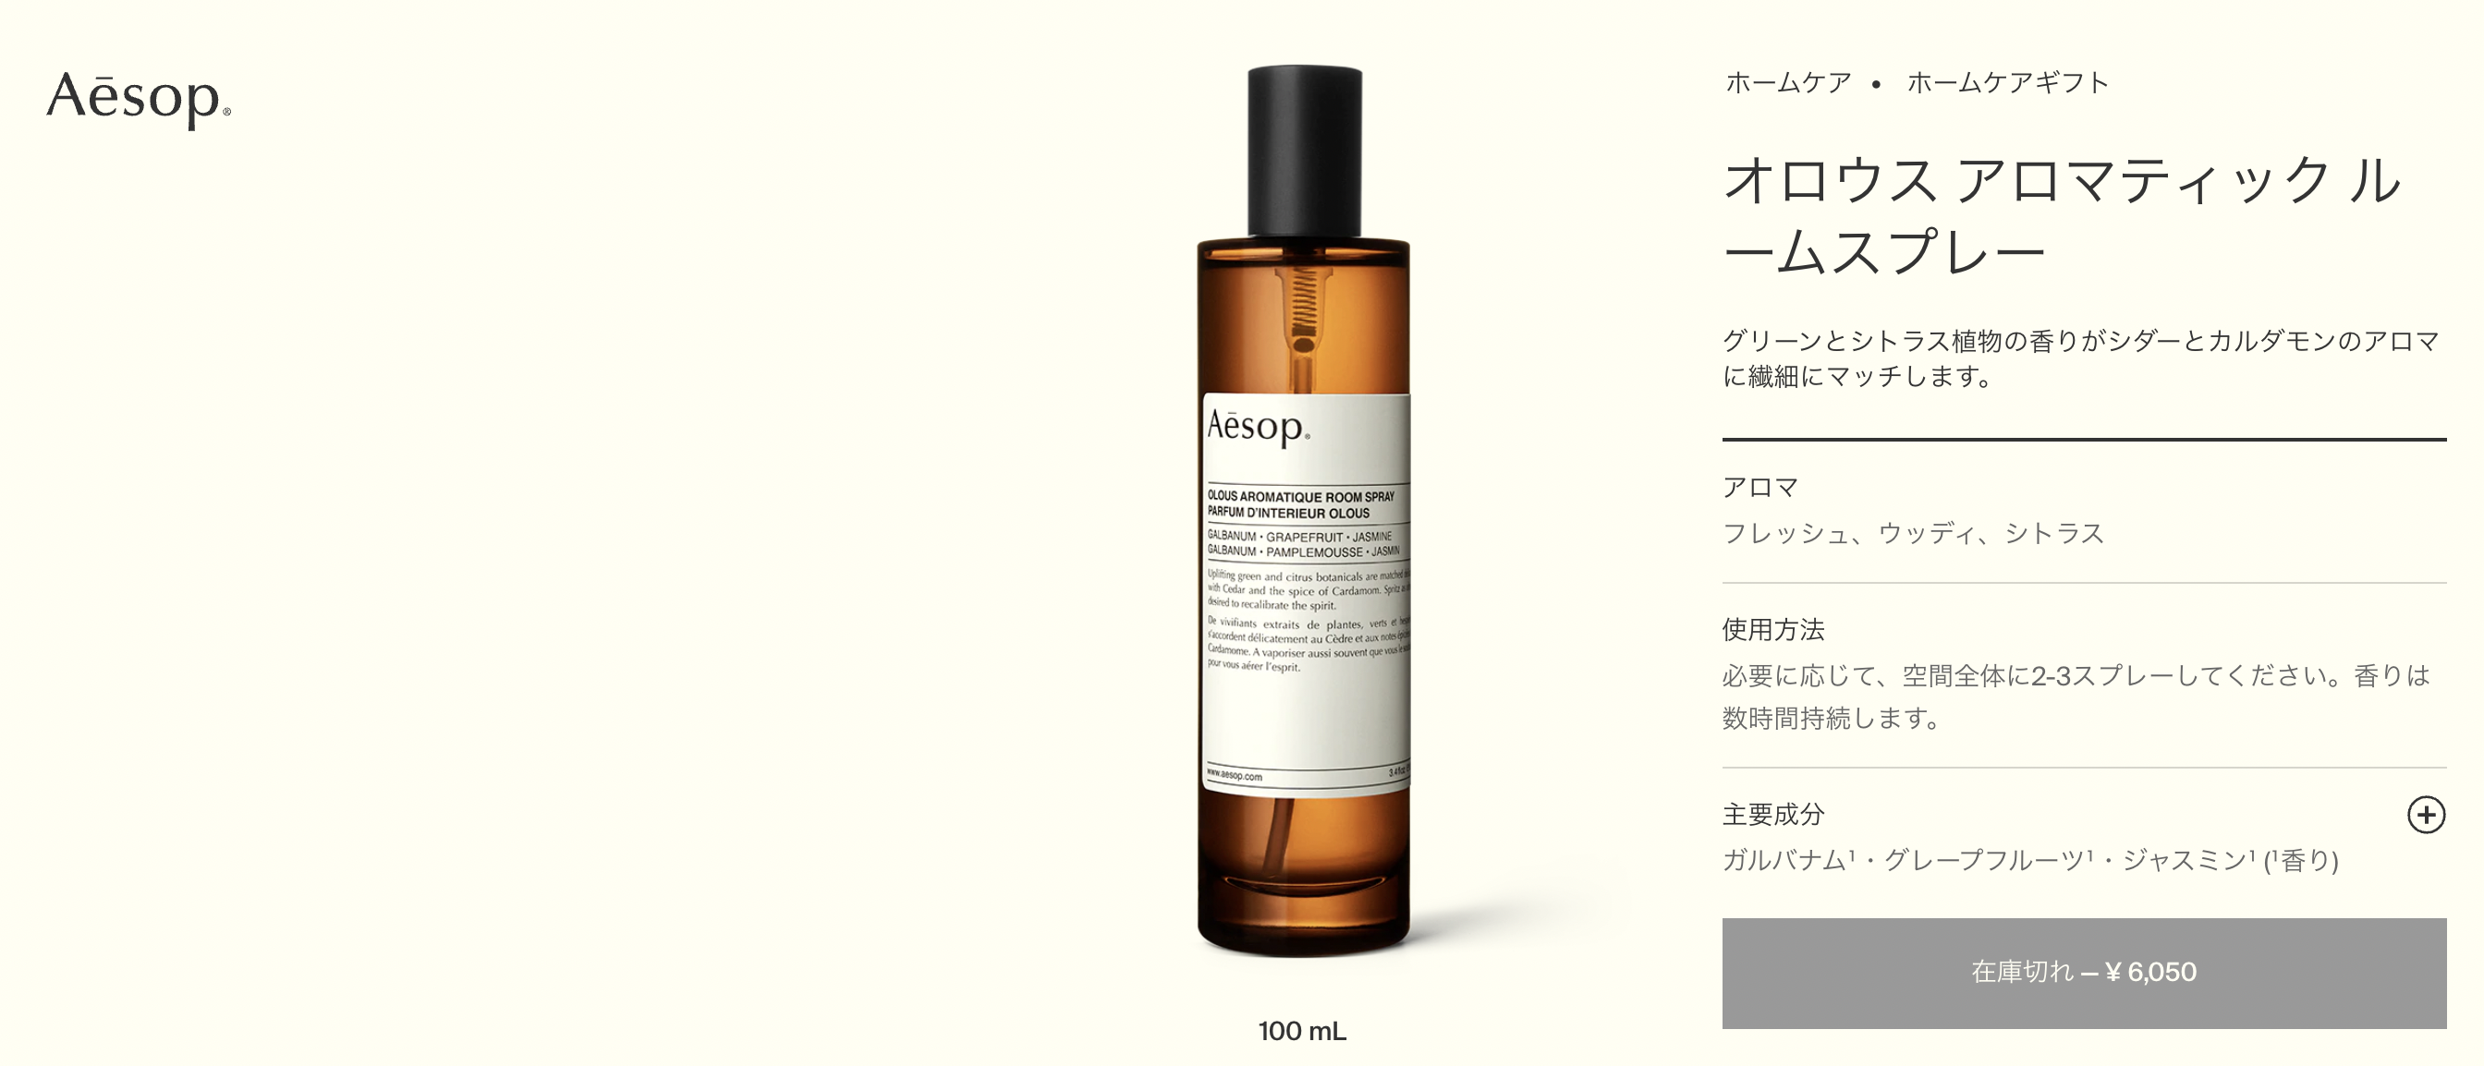The width and height of the screenshot is (2484, 1066).
Task: Select the 100 mL size label
Action: [1302, 1031]
